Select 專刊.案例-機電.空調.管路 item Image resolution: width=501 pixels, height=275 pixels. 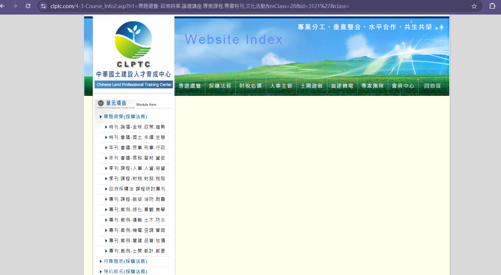click(x=137, y=230)
